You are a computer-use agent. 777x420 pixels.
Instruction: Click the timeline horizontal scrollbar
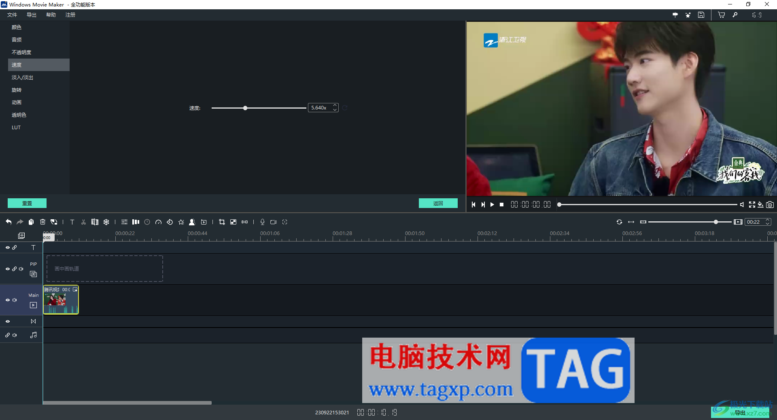(127, 403)
